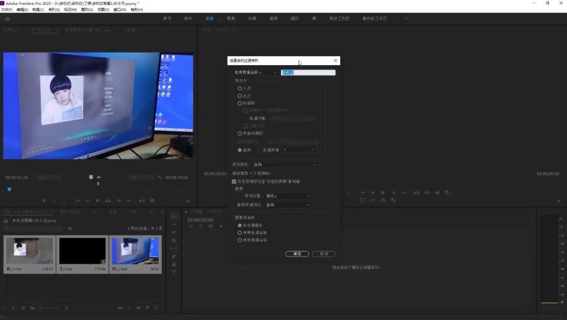This screenshot has width=567, height=320.
Task: Select 使用剪辑名称 radio button
Action: point(240,240)
